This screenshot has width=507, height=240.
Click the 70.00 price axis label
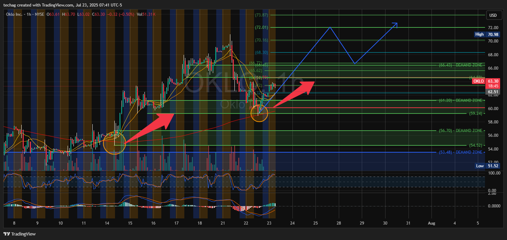(x=493, y=41)
